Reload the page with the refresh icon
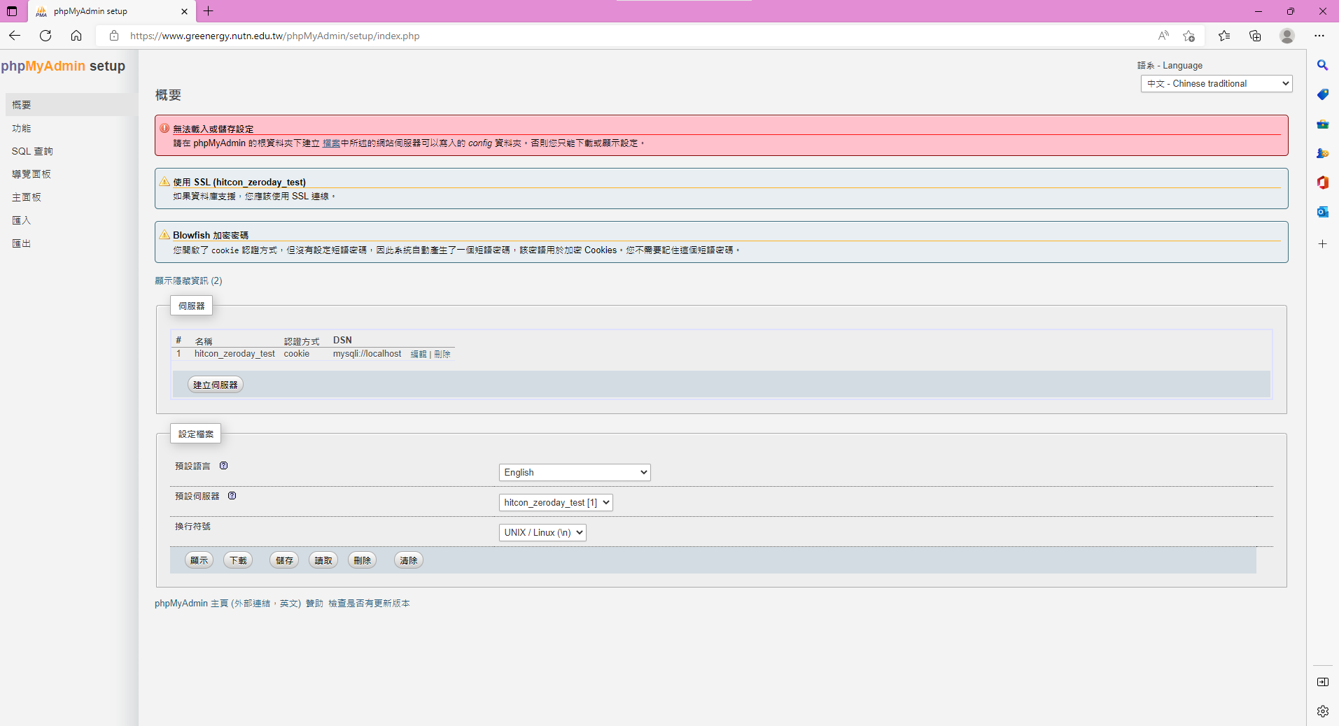The image size is (1339, 726). tap(45, 36)
